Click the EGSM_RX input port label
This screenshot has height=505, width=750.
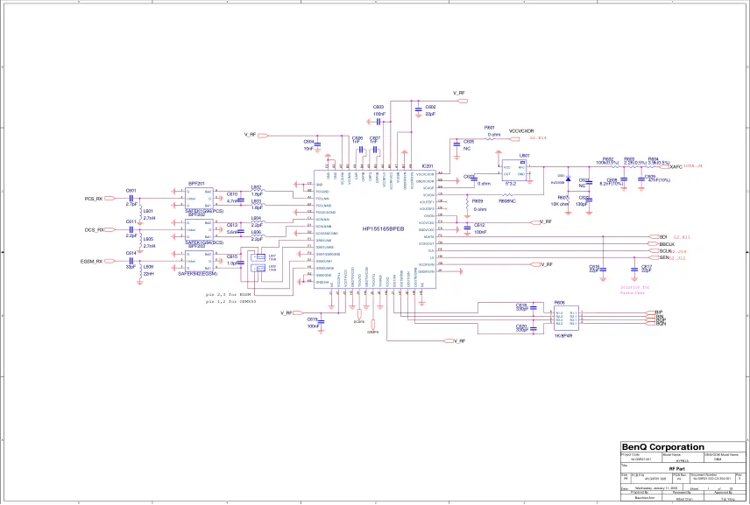[91, 262]
